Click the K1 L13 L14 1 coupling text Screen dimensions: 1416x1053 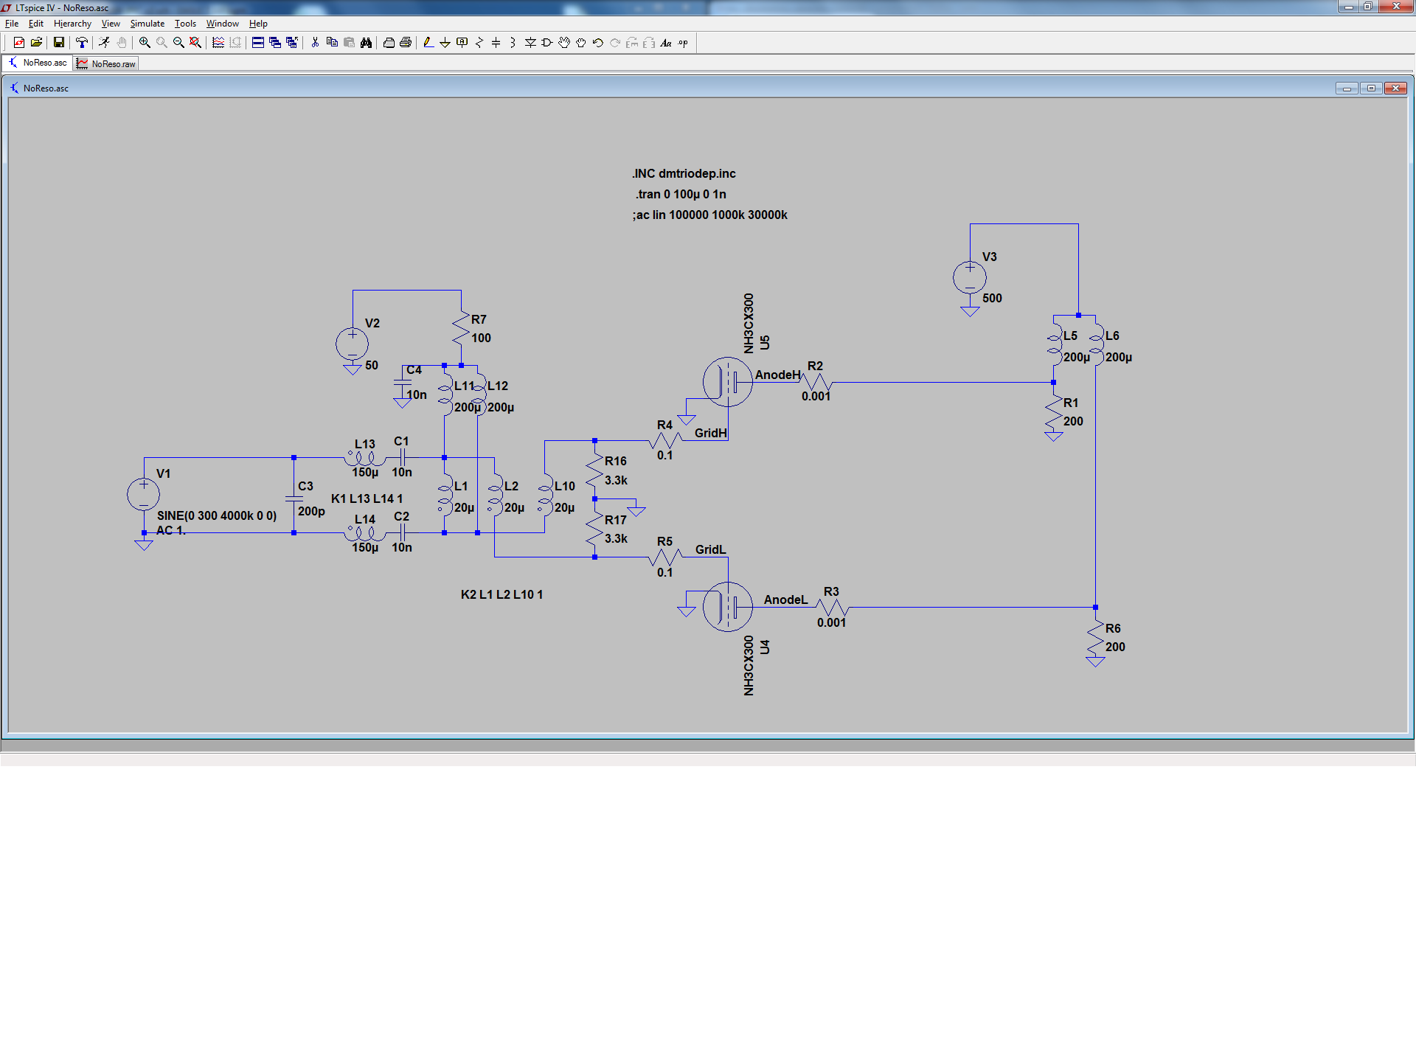click(367, 498)
